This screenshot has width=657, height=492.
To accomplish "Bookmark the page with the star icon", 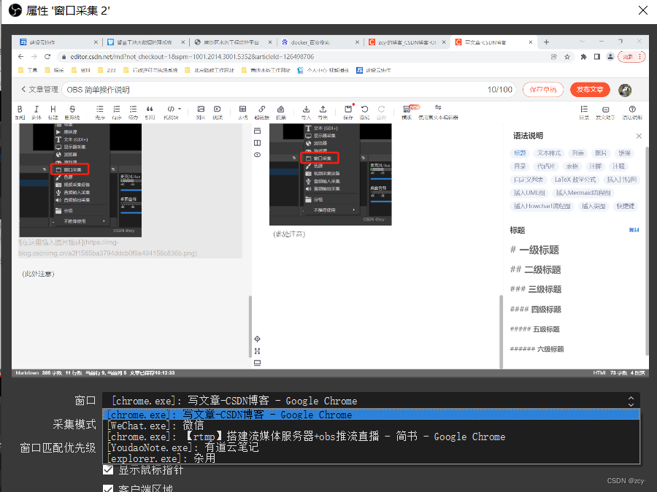I will click(x=567, y=57).
